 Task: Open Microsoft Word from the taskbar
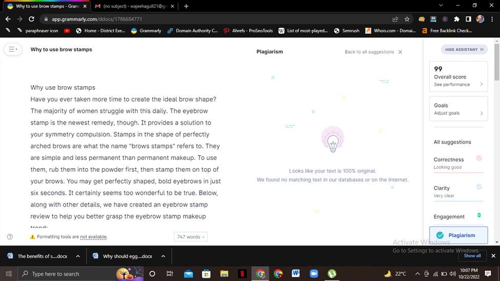coord(295,274)
